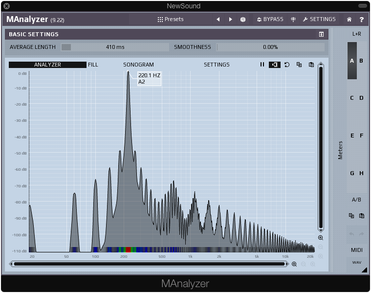Open the L+R channel selector
Image resolution: width=371 pixels, height=293 pixels.
pos(356,34)
